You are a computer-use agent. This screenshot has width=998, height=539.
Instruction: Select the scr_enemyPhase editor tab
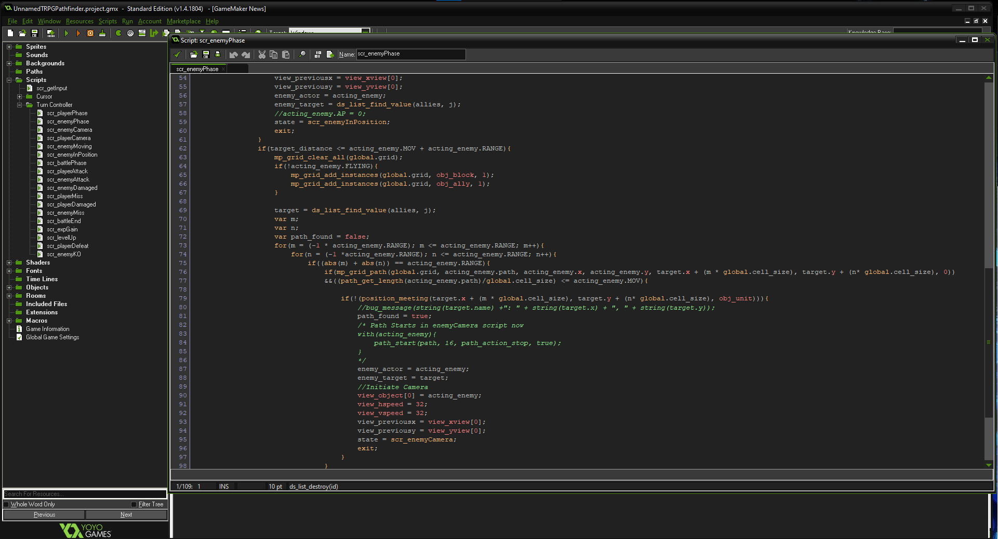(198, 69)
